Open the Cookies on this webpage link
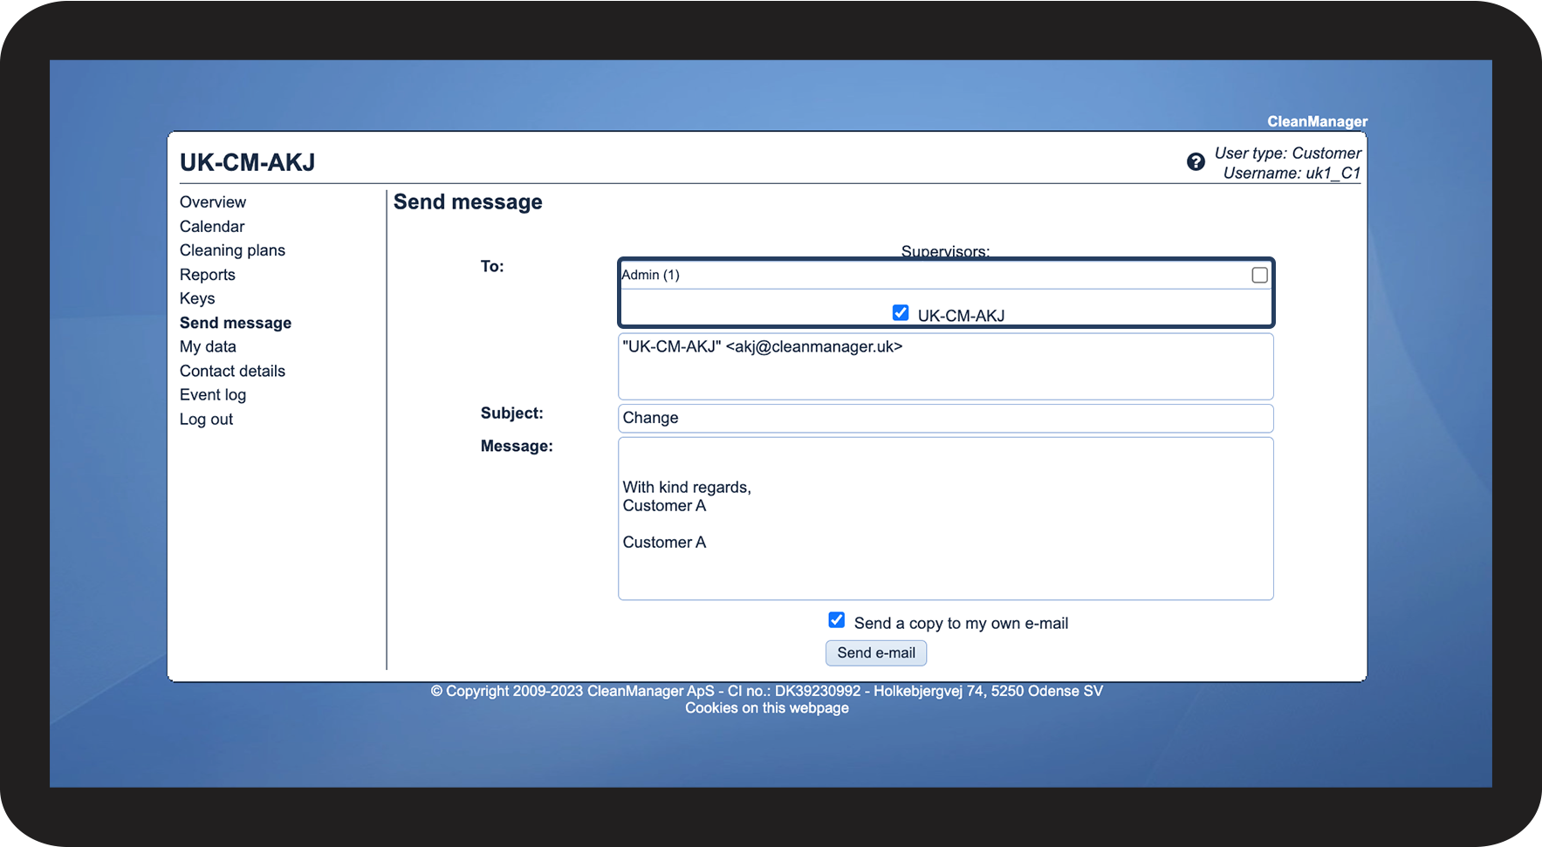 click(766, 707)
